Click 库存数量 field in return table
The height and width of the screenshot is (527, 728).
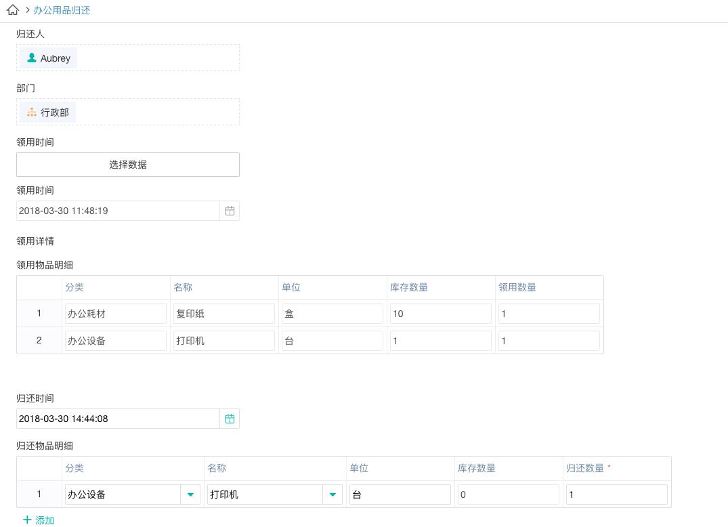coord(508,494)
